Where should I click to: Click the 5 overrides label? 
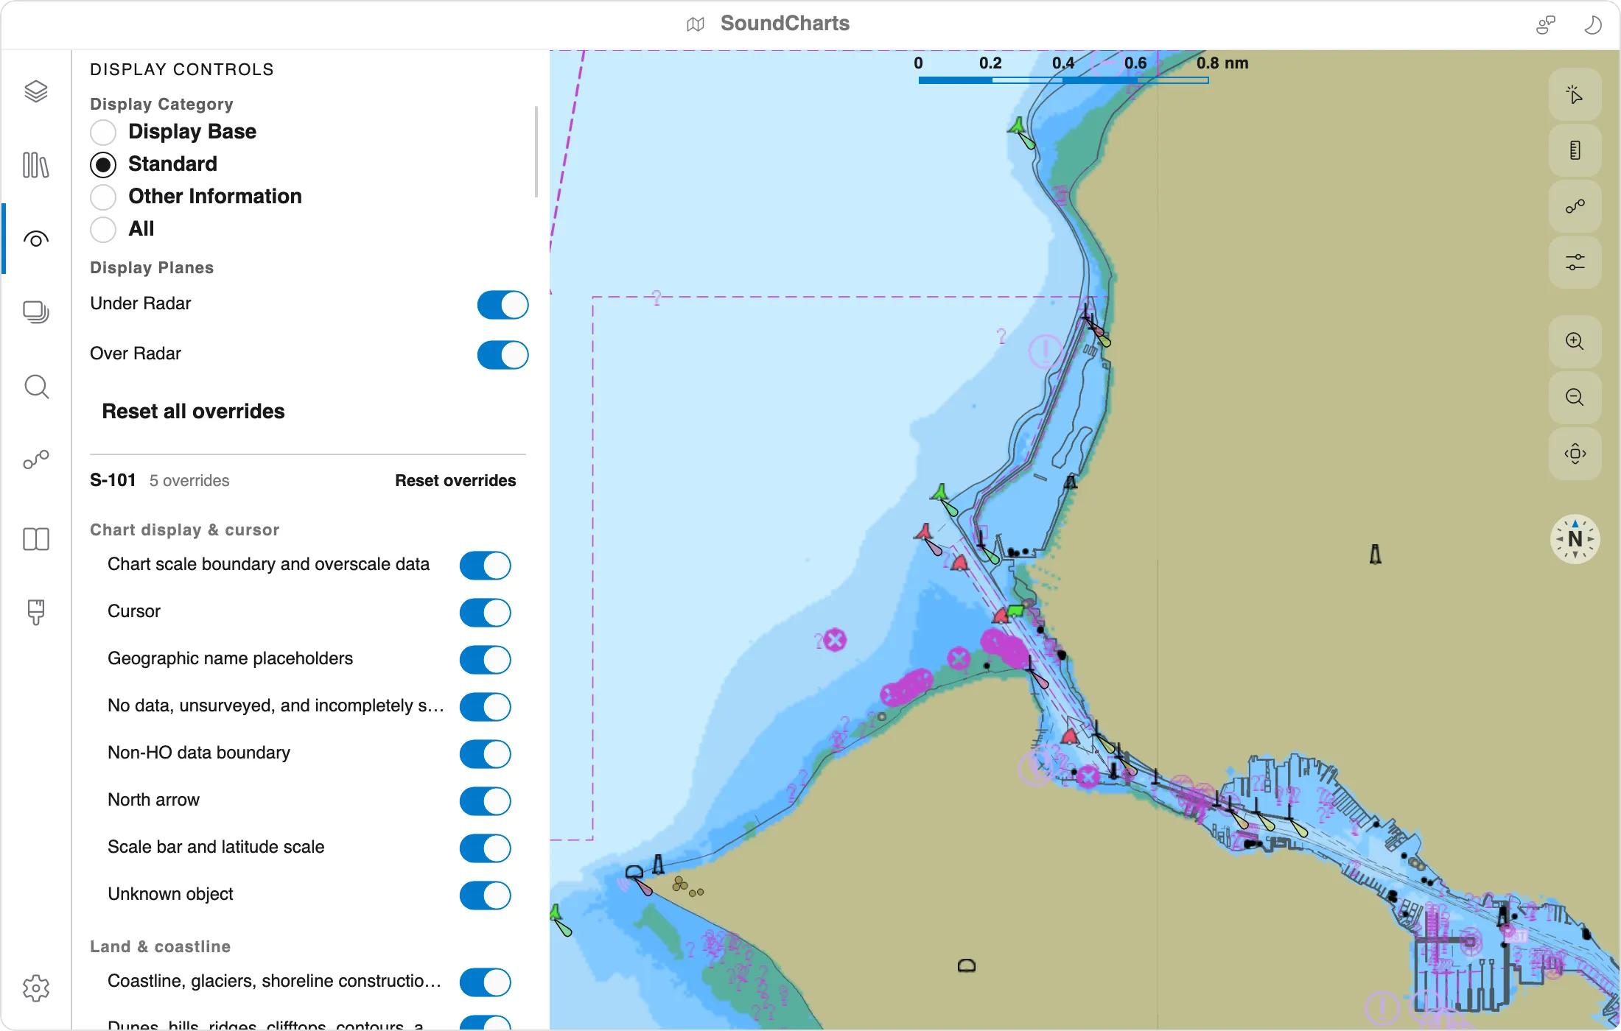[x=189, y=481]
